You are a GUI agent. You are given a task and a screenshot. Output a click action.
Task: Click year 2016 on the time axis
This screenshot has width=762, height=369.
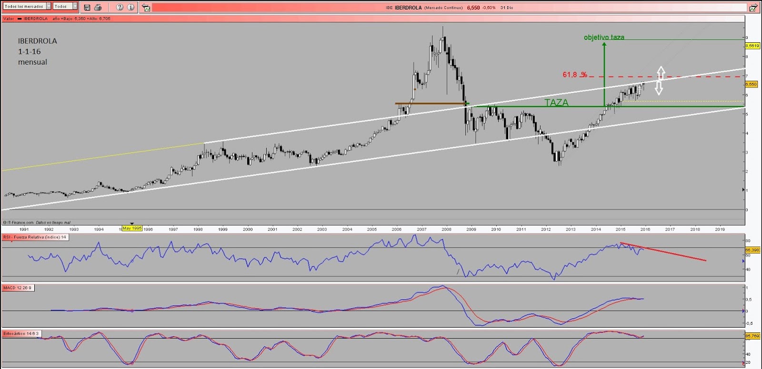coord(645,229)
